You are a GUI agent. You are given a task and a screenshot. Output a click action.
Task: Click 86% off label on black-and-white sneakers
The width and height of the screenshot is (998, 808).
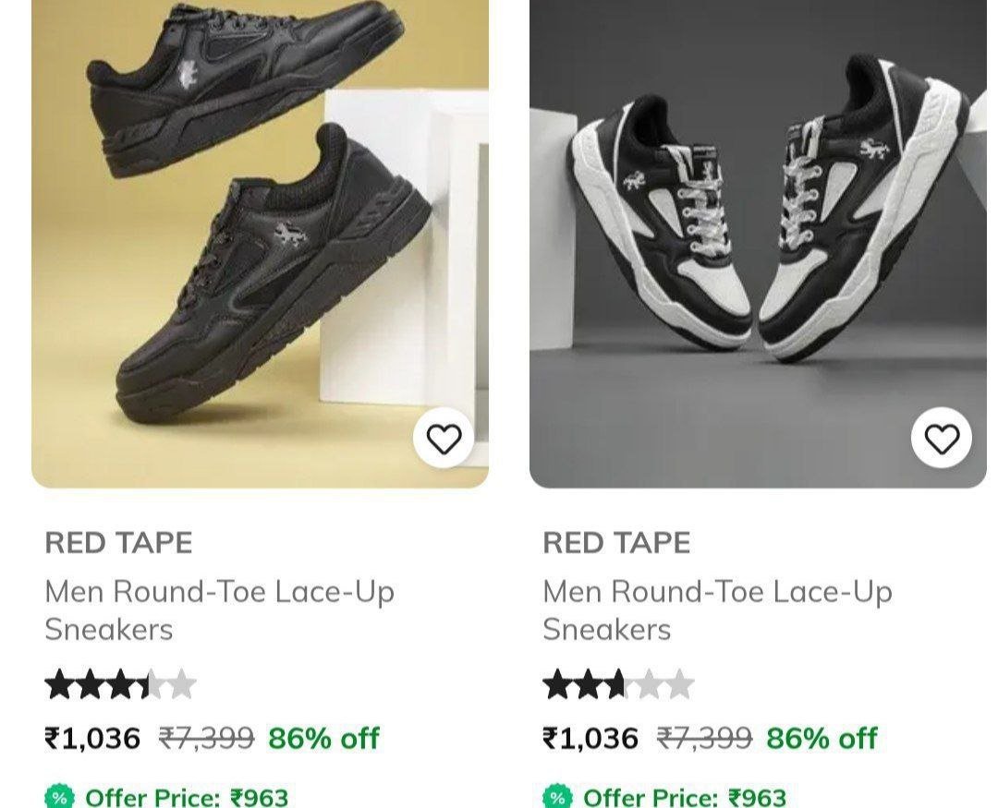click(822, 739)
